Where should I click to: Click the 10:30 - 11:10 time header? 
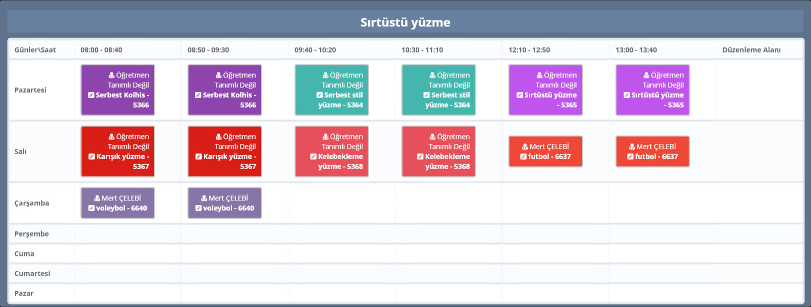422,50
